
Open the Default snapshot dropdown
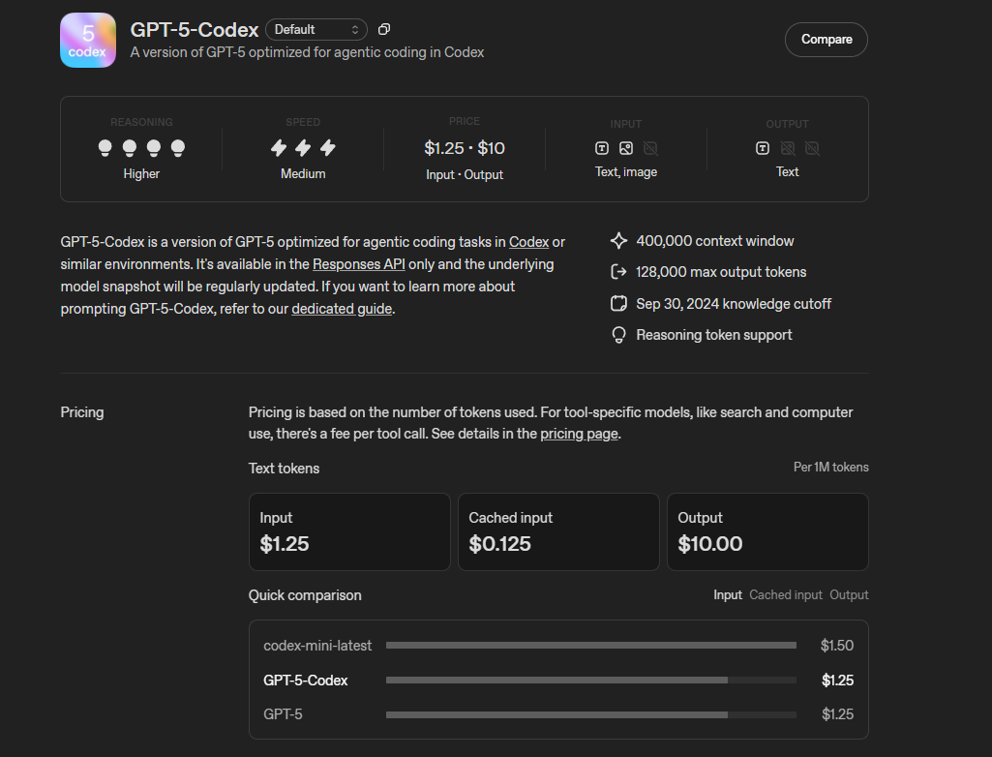coord(316,29)
